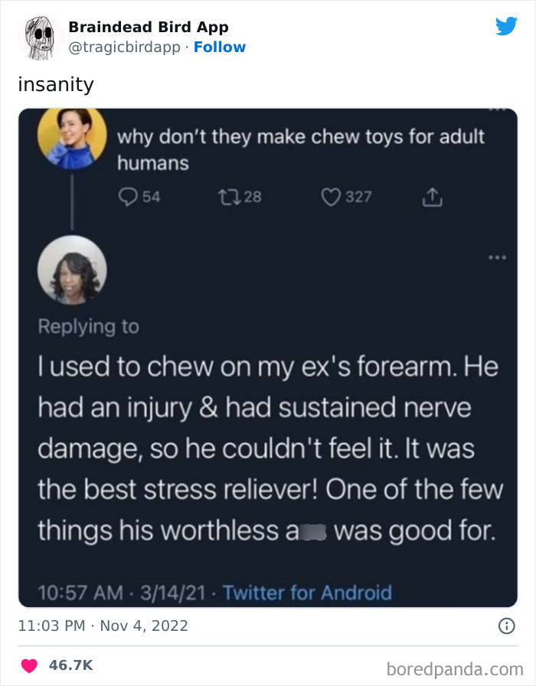Viewport: 536px width, 686px height.
Task: Click the Follow link
Action: [220, 47]
